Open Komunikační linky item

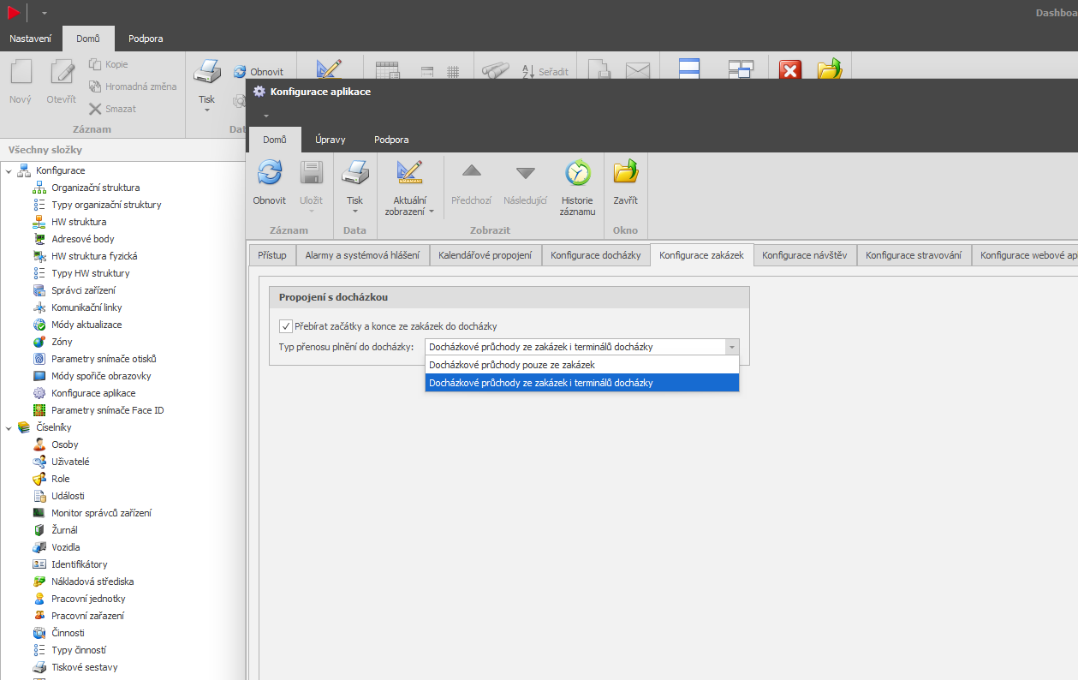86,307
